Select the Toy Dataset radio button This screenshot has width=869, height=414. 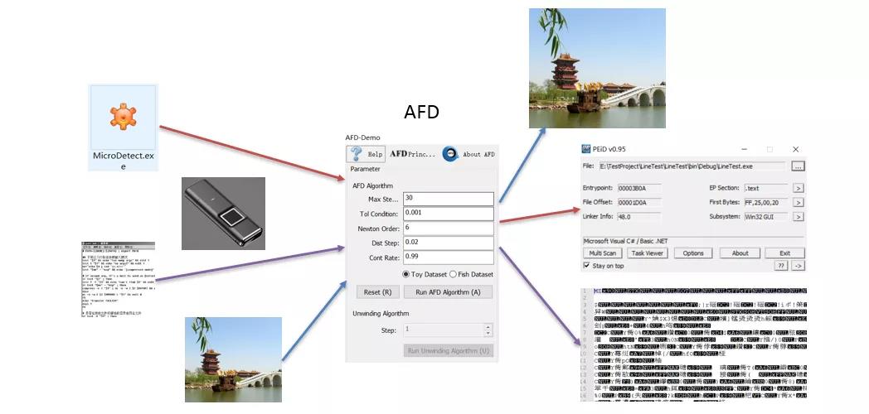[x=406, y=274]
